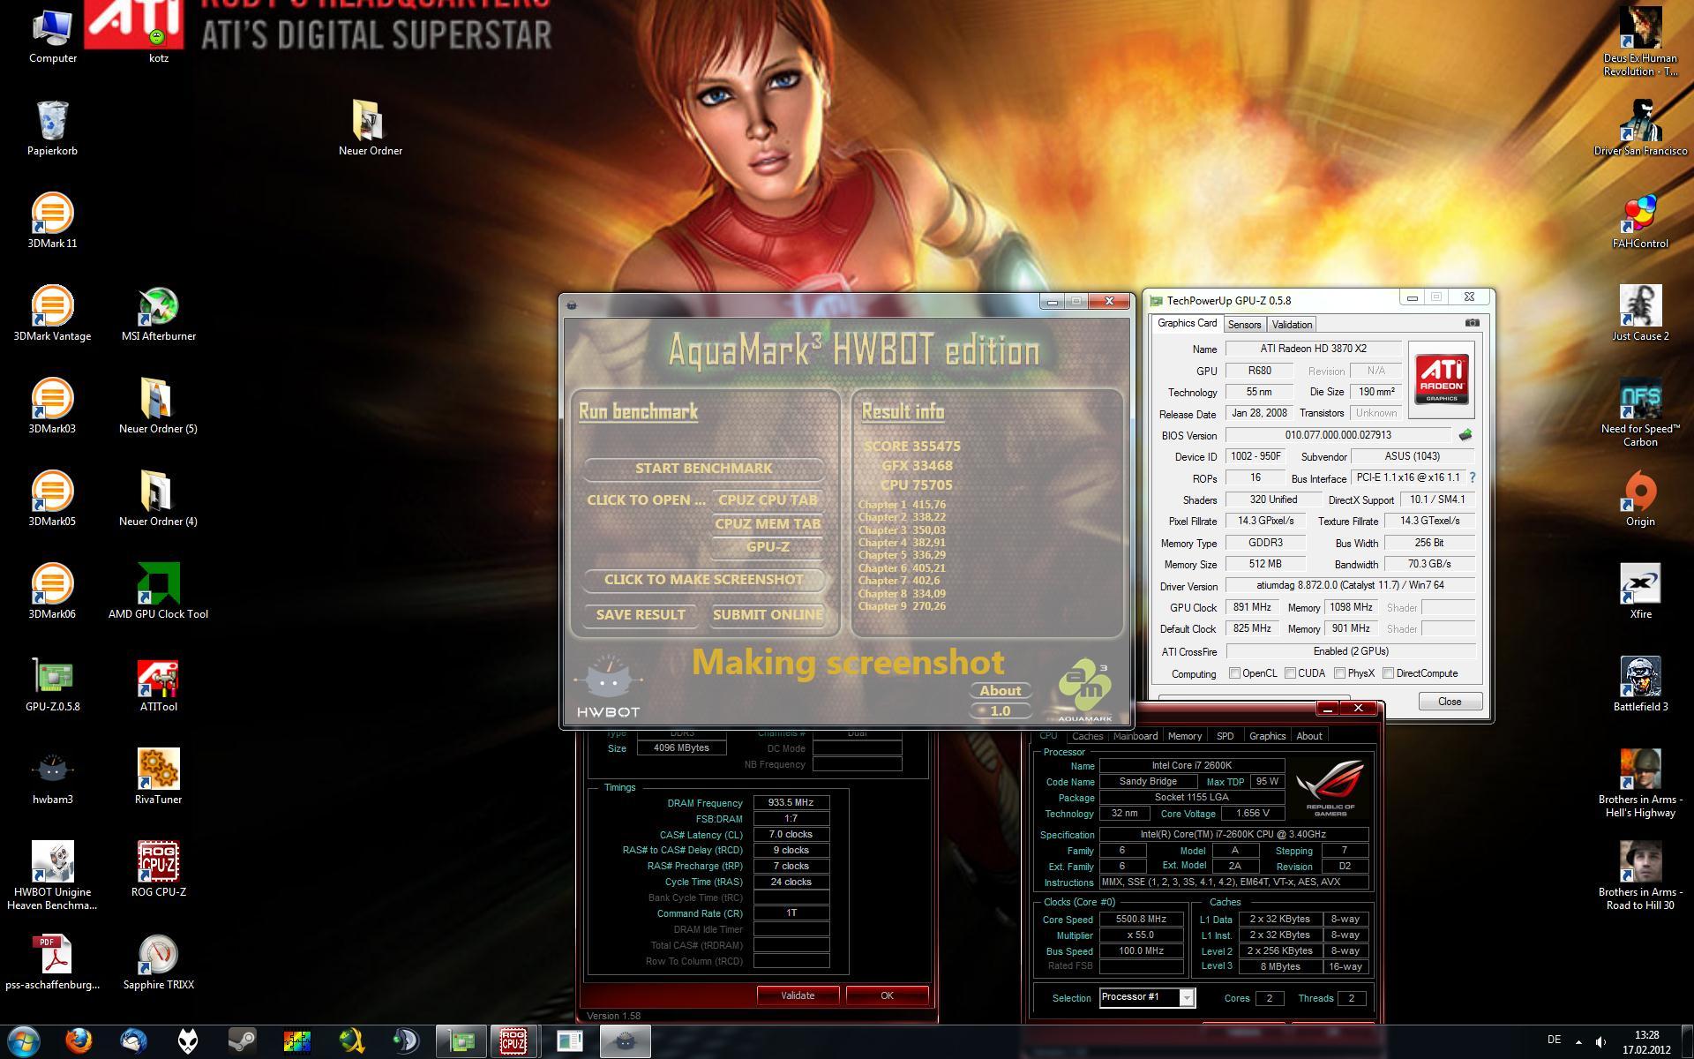1694x1059 pixels.
Task: Toggle the CUDA checkbox in GPU-Z
Action: pyautogui.click(x=1290, y=673)
